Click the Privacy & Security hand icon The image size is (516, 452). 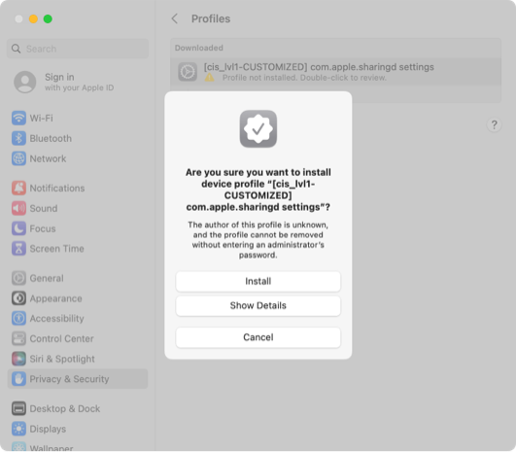18,379
